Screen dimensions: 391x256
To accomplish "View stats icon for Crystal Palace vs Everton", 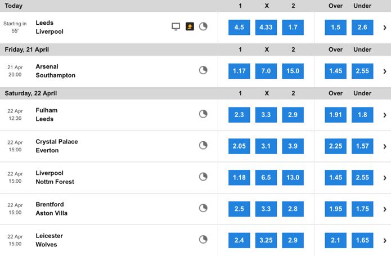I will click(x=203, y=145).
